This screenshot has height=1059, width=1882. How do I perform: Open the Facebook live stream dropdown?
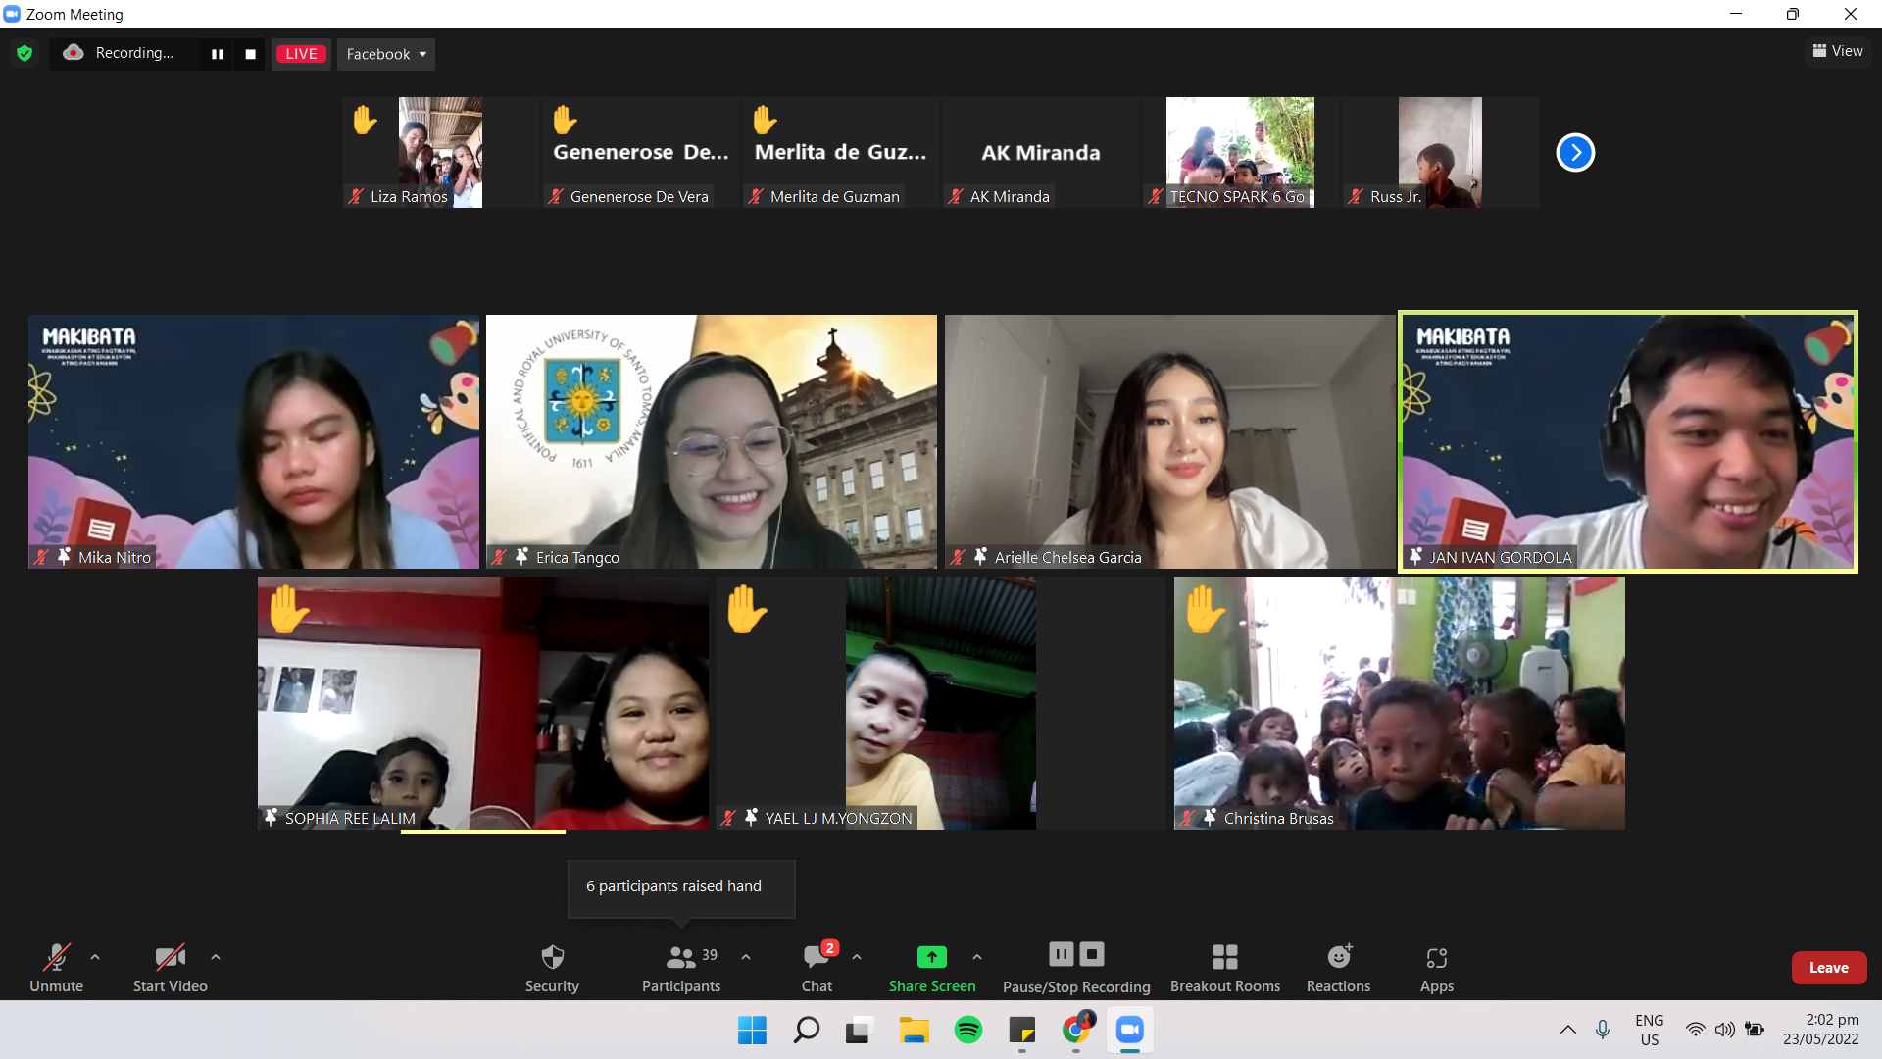pos(385,54)
